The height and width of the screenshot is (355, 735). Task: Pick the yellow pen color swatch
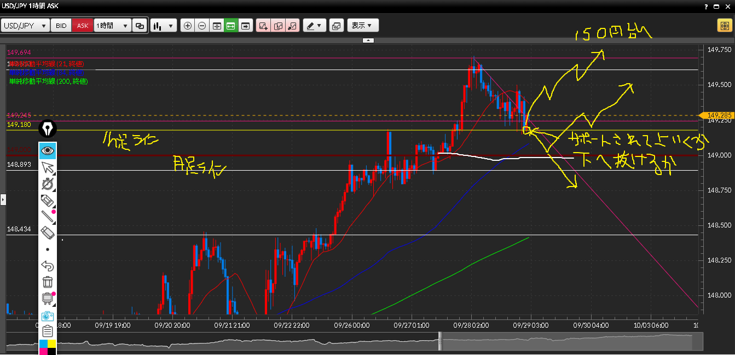[x=51, y=344]
